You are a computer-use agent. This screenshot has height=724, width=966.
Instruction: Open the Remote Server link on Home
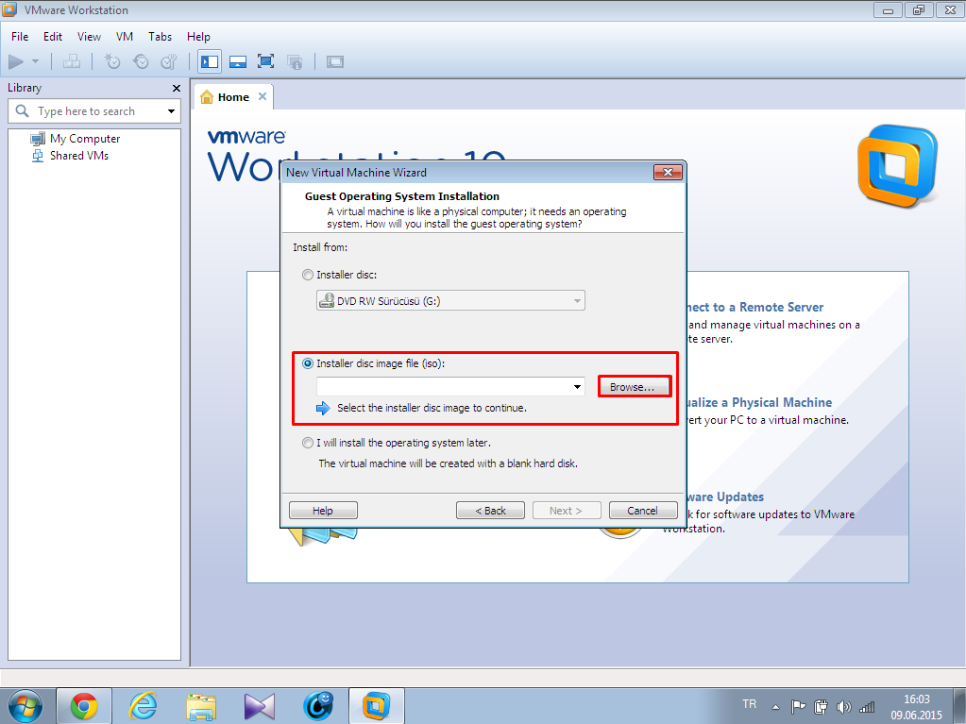pyautogui.click(x=755, y=307)
